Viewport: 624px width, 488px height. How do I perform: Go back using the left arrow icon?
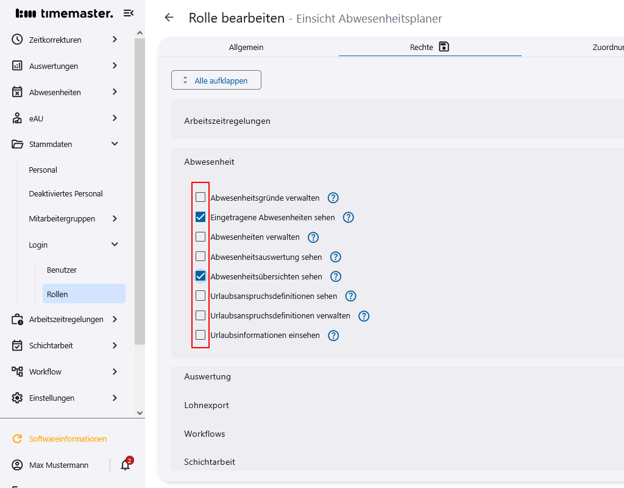169,18
